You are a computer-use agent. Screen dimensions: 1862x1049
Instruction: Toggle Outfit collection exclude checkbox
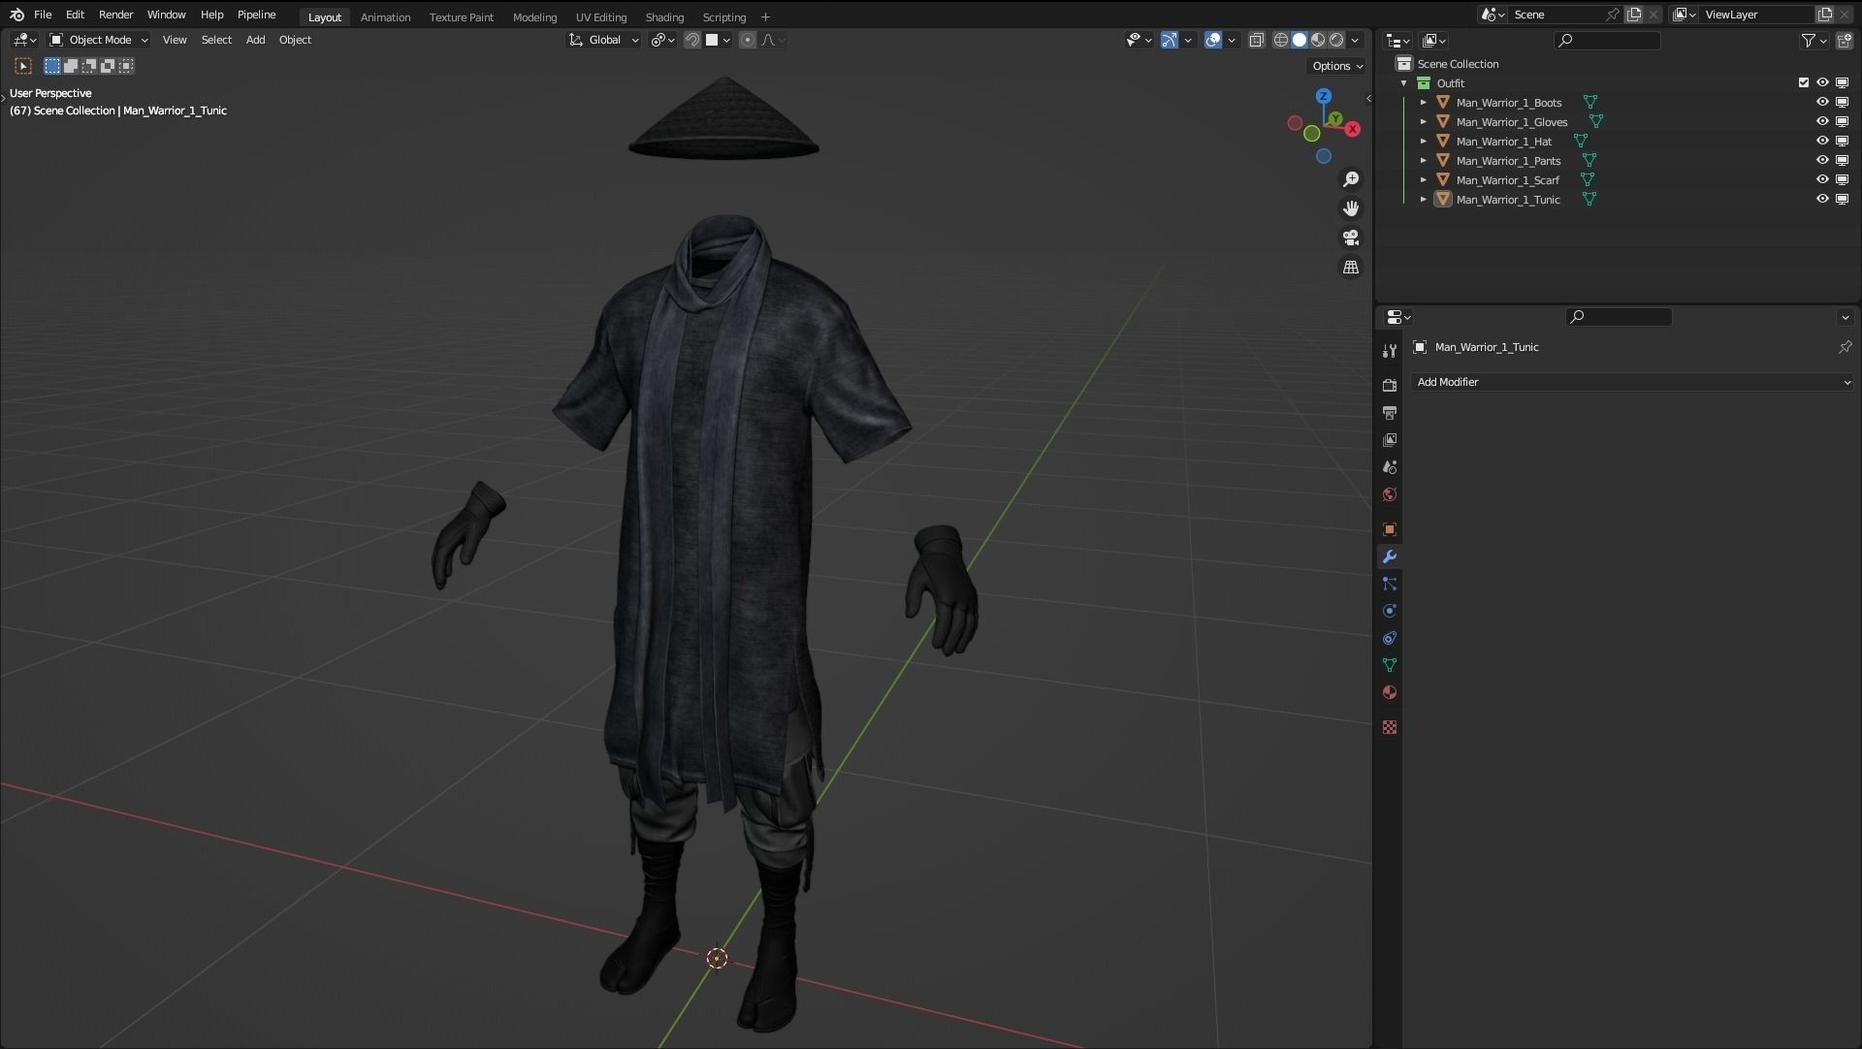tap(1804, 82)
